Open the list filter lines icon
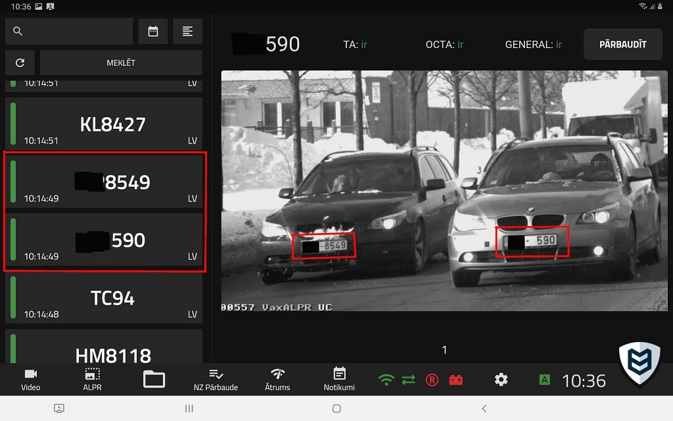673x421 pixels. coord(187,31)
